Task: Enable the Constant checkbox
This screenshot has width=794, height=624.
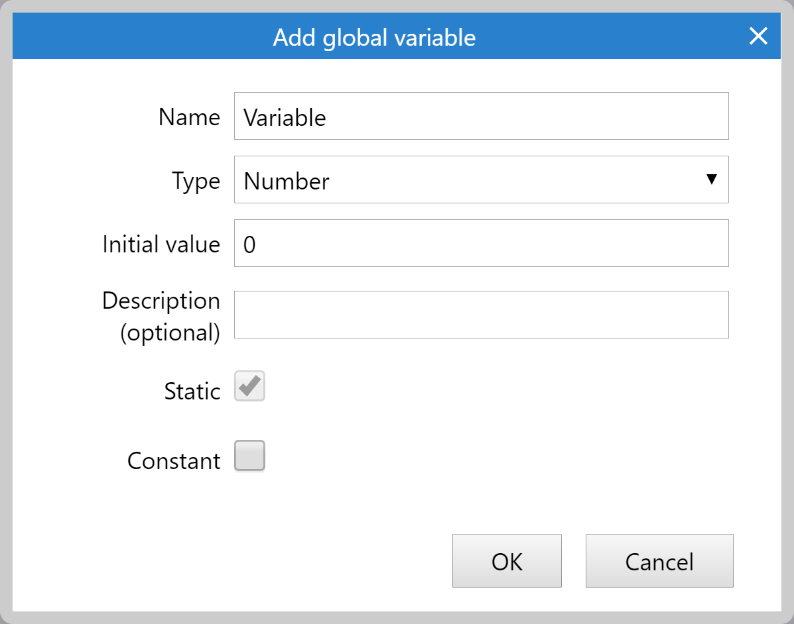Action: [249, 456]
